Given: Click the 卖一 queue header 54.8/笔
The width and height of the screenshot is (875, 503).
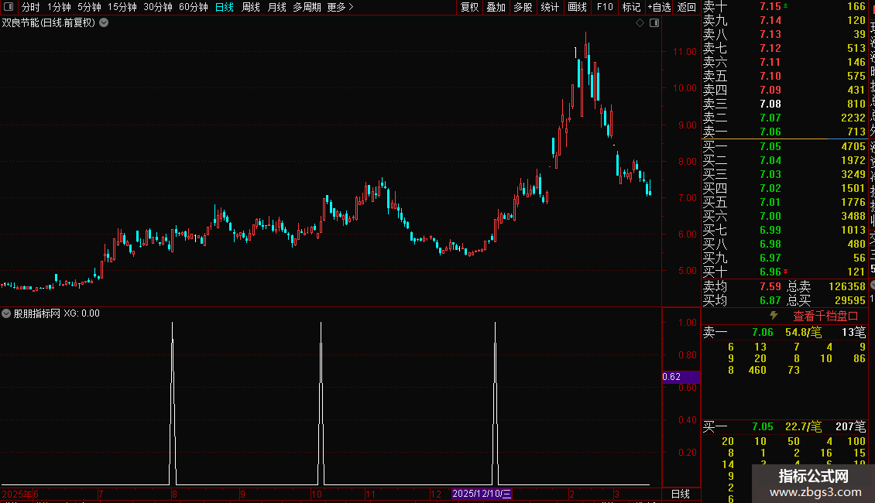Looking at the screenshot, I should (x=803, y=332).
